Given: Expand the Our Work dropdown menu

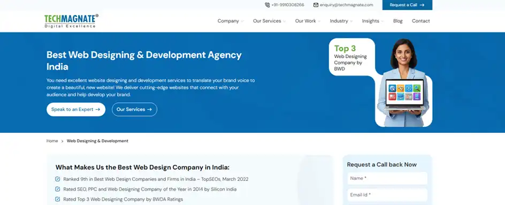Looking at the screenshot, I should pyautogui.click(x=308, y=21).
